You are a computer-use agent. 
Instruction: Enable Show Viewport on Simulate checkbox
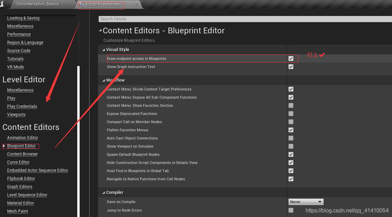291,146
